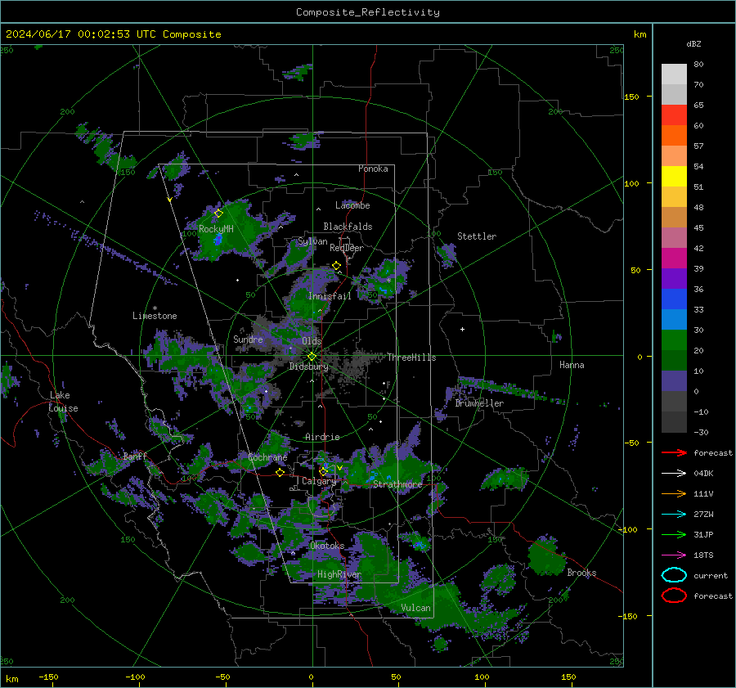This screenshot has width=736, height=688.
Task: Click the white cross marker west of Hanna
Action: click(462, 329)
